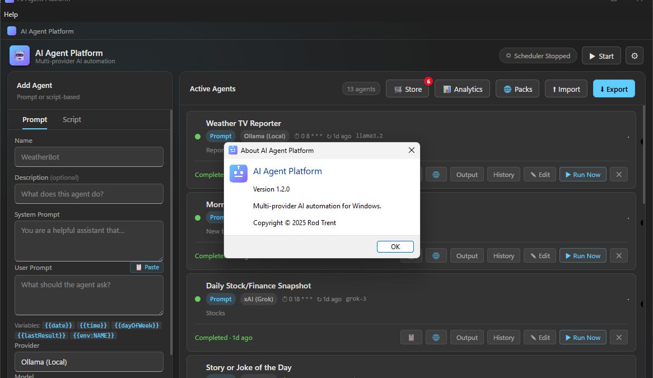Insert the {{env:NAME}} variable chip
This screenshot has height=378, width=653.
(94, 335)
